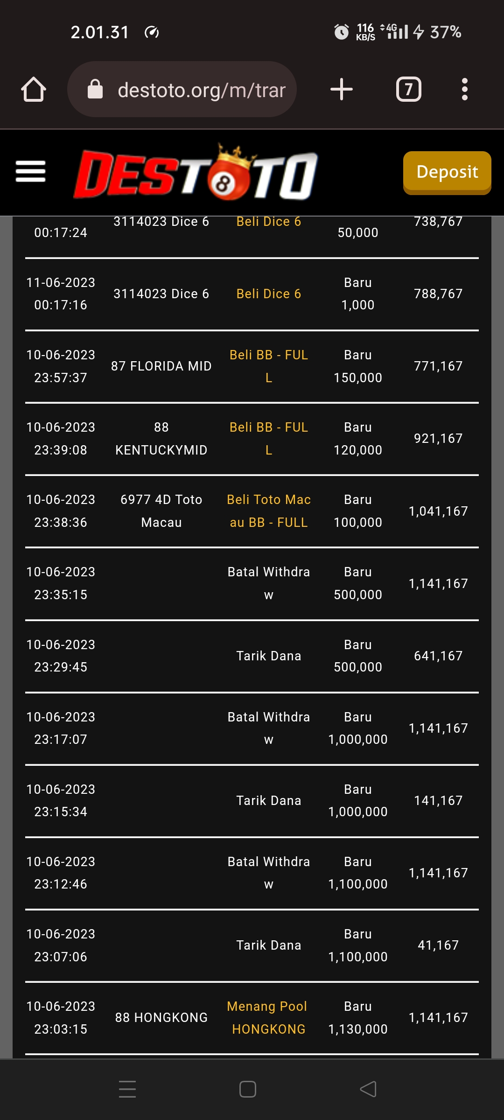The width and height of the screenshot is (504, 1120).
Task: Open a new tab with plus icon
Action: pyautogui.click(x=342, y=90)
